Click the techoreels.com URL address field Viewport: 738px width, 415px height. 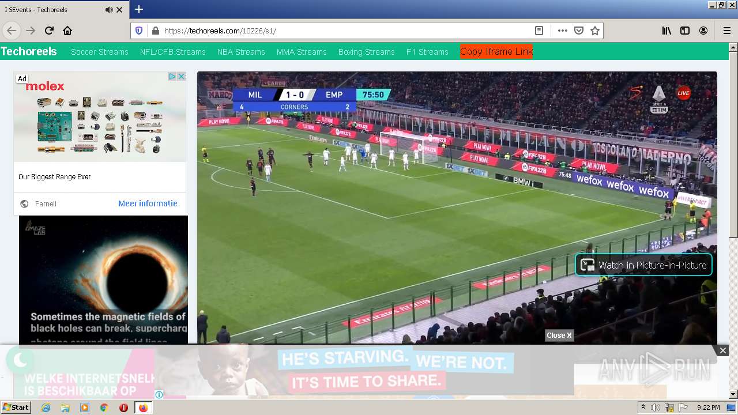coord(346,31)
